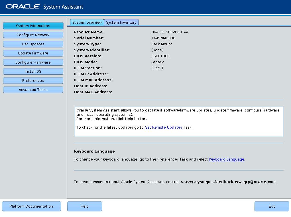
Task: Click the Host MAC Address label
Action: 93,92
